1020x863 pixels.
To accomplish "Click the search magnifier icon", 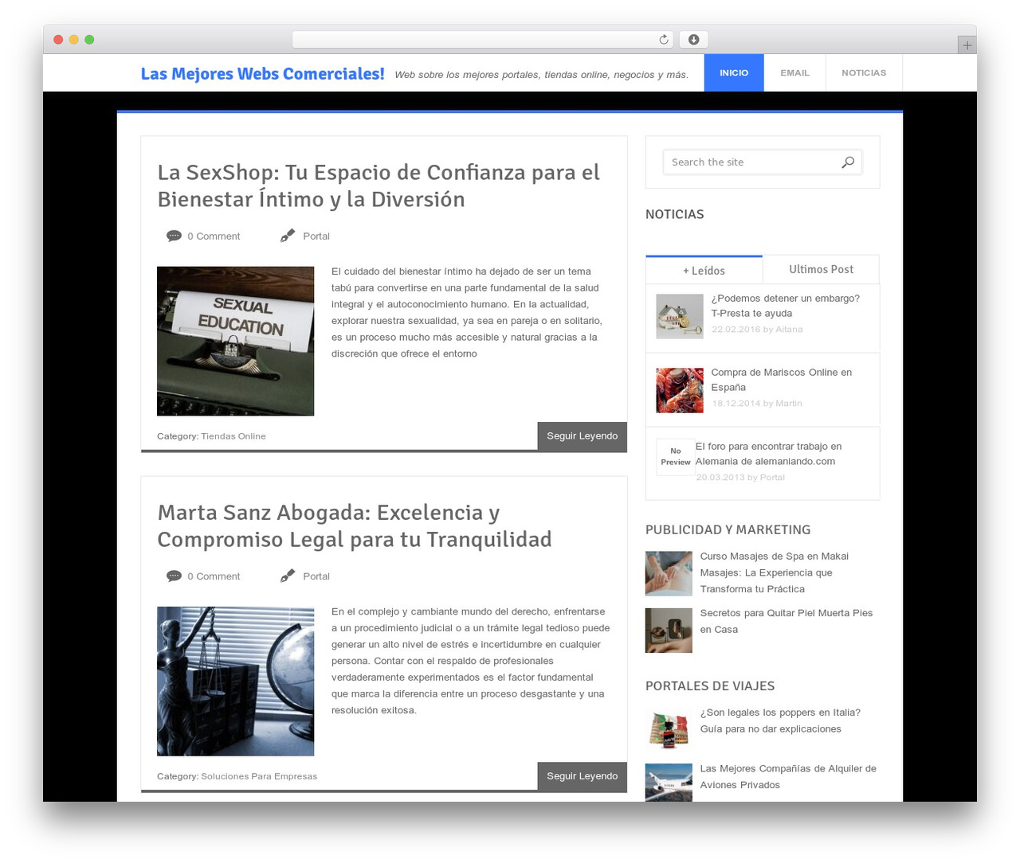I will pos(848,162).
